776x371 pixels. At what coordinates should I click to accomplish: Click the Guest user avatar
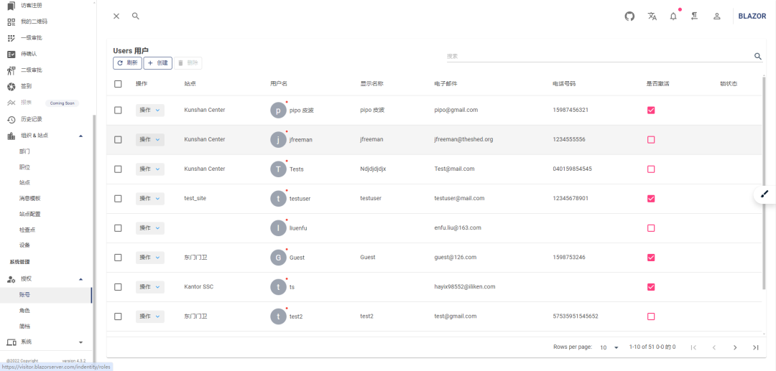[278, 258]
